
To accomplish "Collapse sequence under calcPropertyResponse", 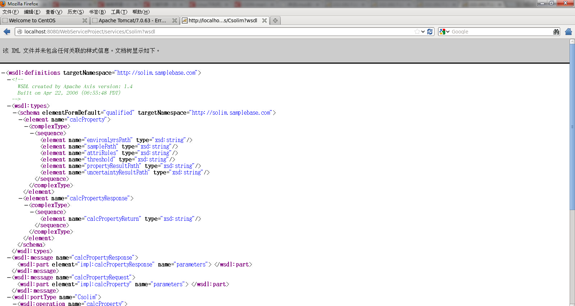I will point(32,212).
